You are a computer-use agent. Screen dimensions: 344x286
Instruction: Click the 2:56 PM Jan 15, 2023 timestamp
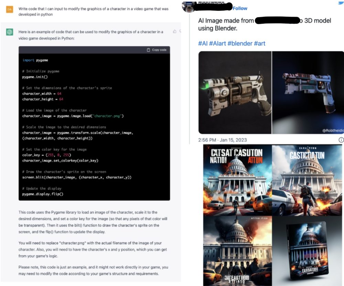(223, 140)
